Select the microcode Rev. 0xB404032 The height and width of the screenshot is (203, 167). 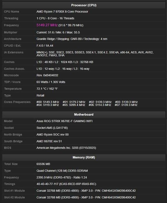[x=47, y=75]
